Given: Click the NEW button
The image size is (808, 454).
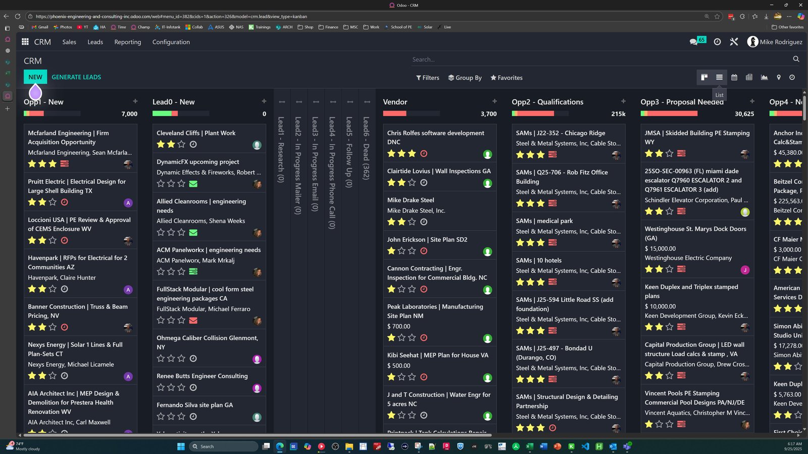Looking at the screenshot, I should [35, 77].
